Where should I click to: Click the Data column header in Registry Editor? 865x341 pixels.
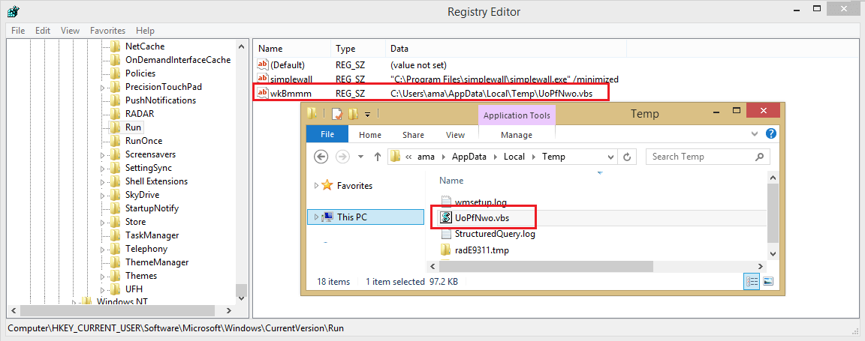pyautogui.click(x=399, y=49)
